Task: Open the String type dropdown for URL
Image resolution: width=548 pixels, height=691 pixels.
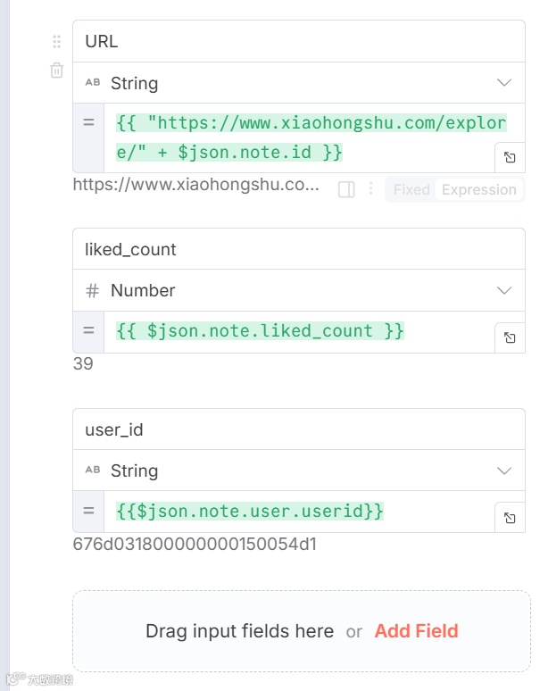Action: point(299,83)
